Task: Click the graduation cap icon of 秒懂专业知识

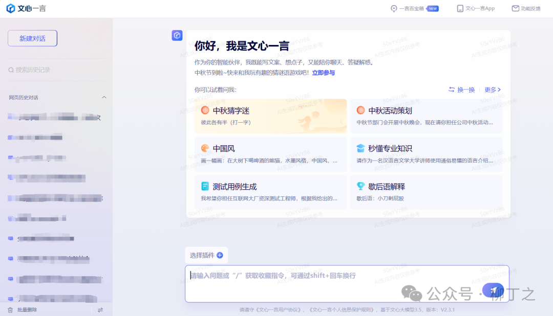Action: (360, 148)
